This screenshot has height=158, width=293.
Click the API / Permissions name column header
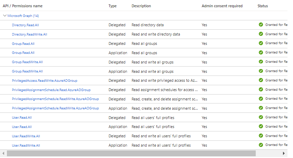[23, 6]
